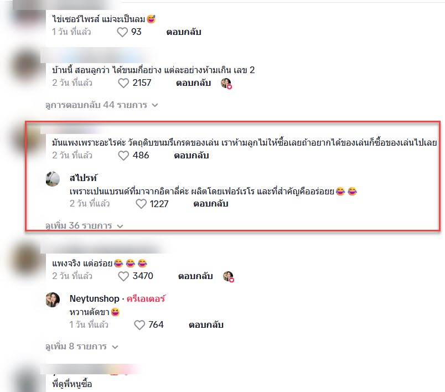The height and width of the screenshot is (392, 445).
Task: Reply to Neytunshop's หวานตัดขา comment
Action: 206,325
